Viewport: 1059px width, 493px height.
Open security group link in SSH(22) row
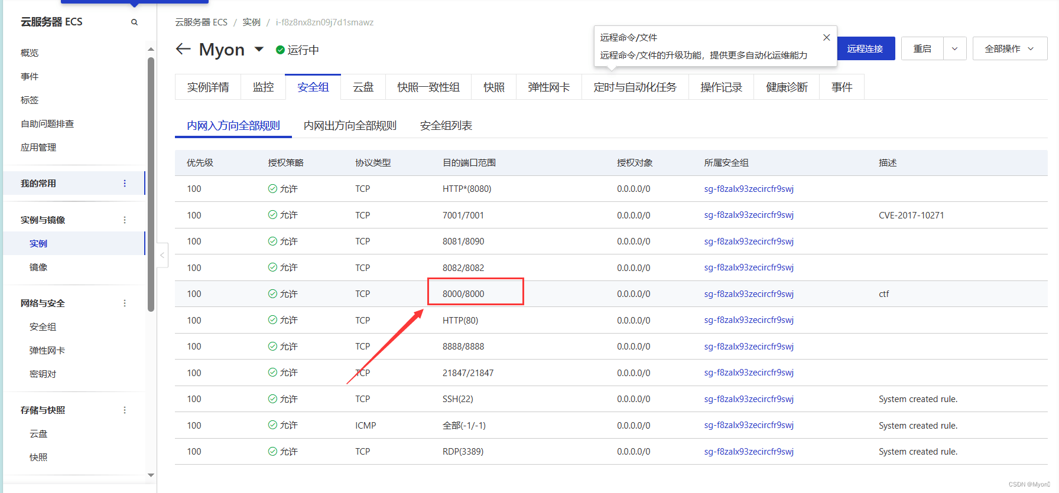coord(749,399)
